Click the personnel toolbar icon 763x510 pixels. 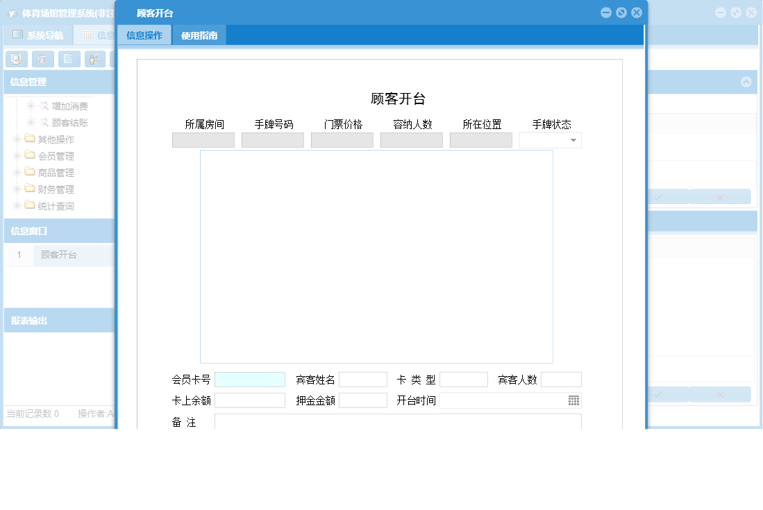pos(94,59)
